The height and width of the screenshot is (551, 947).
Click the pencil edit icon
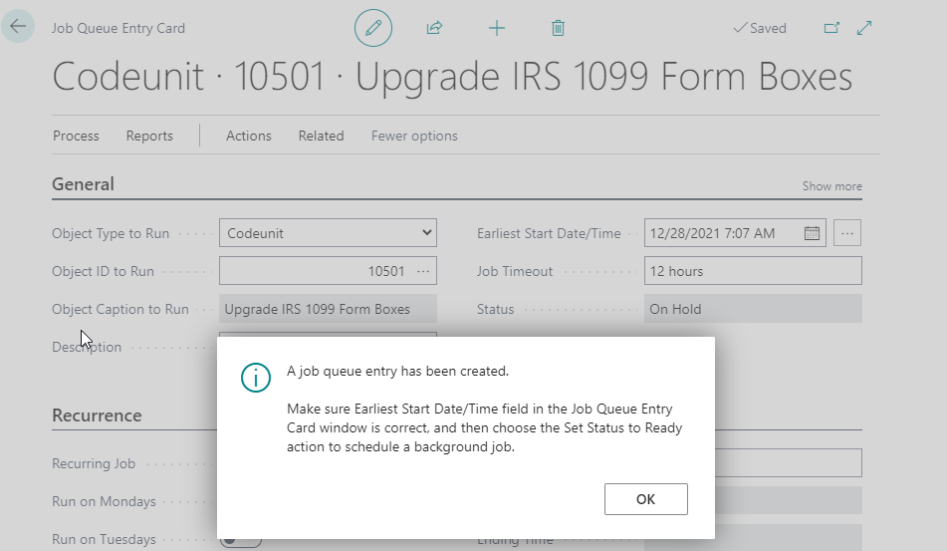pos(373,28)
